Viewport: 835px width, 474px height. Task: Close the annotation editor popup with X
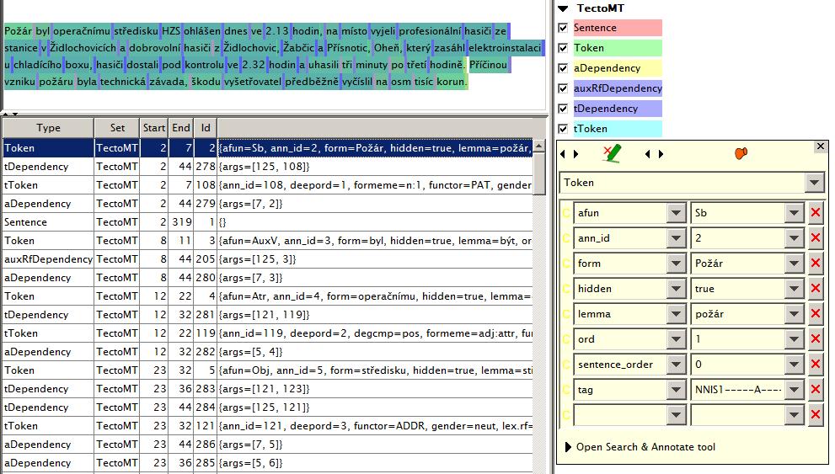coord(820,146)
